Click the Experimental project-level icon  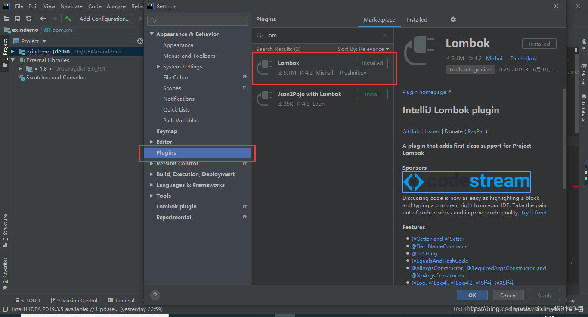(x=245, y=218)
